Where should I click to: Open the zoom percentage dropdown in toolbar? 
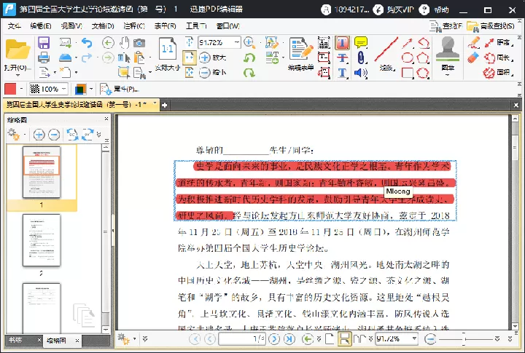pyautogui.click(x=237, y=42)
